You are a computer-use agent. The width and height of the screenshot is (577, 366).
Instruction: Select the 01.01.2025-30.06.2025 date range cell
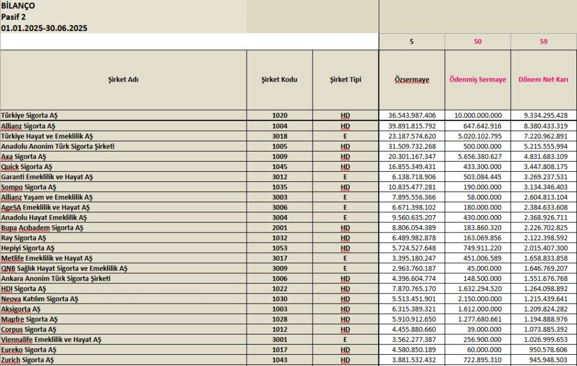[123, 28]
